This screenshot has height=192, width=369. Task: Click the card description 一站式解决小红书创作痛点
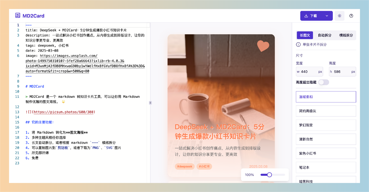click(218, 151)
